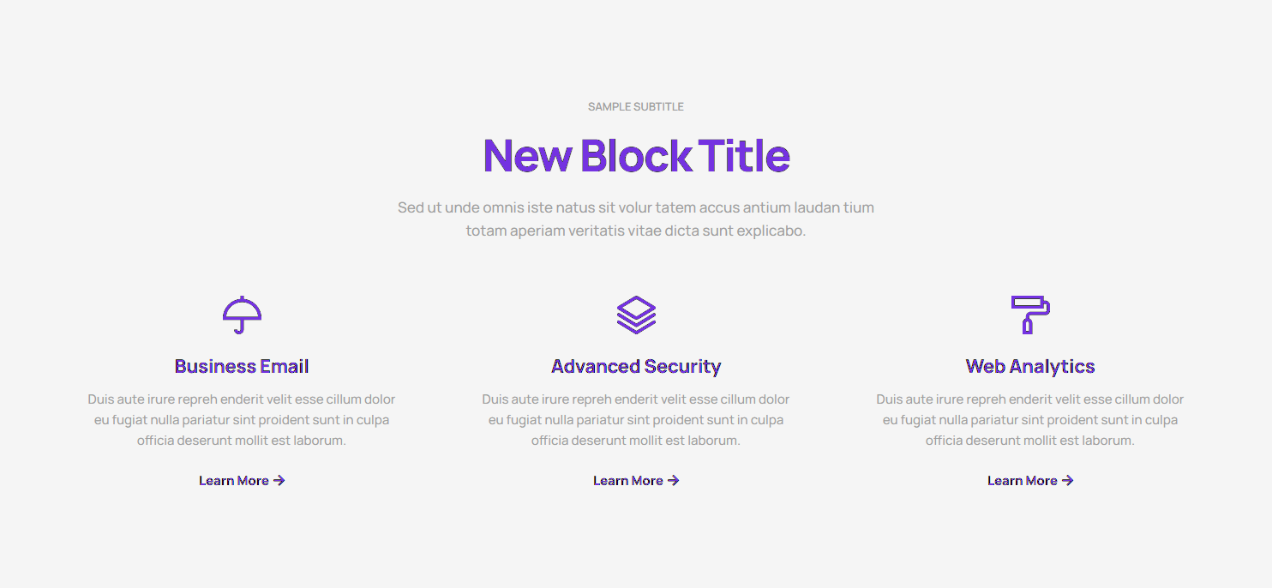Click the description paragraph under Web Analytics

1030,420
